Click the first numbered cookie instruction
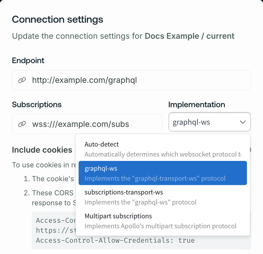 pyautogui.click(x=53, y=179)
